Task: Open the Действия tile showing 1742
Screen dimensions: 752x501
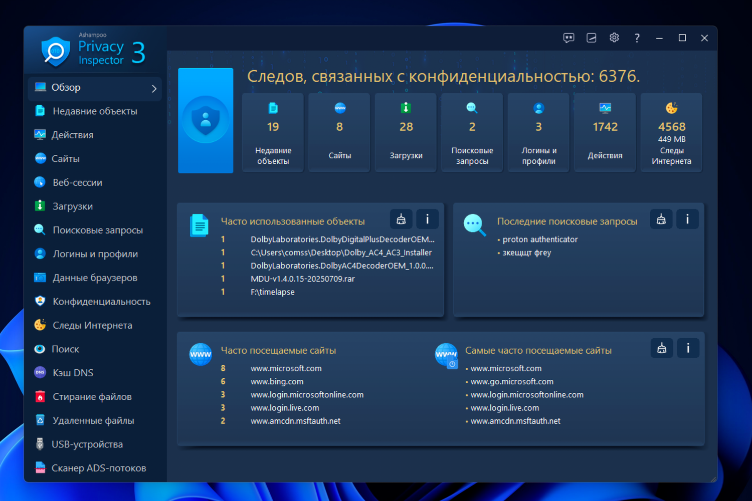Action: point(605,133)
